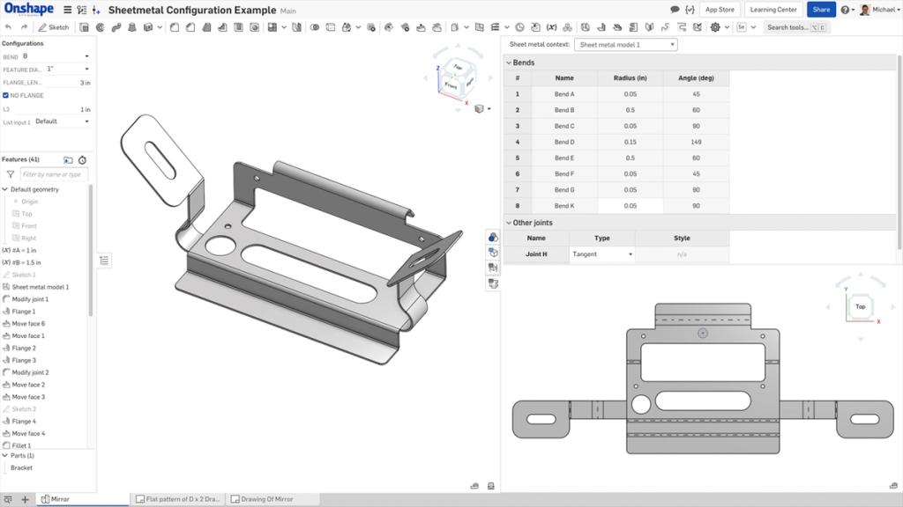This screenshot has width=903, height=507.
Task: Open the BEND configuration dropdown
Action: click(x=86, y=55)
